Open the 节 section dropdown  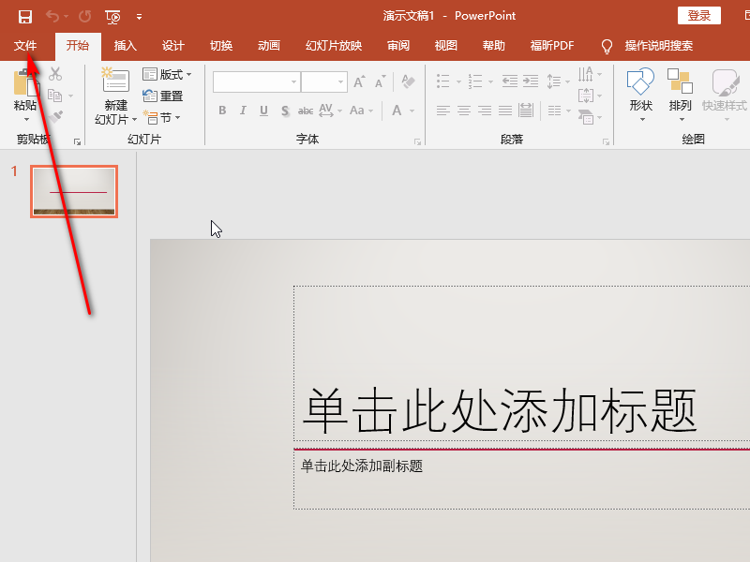click(161, 118)
